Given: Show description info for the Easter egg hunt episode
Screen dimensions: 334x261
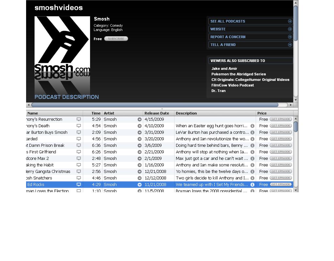Looking at the screenshot, I should click(x=252, y=126).
